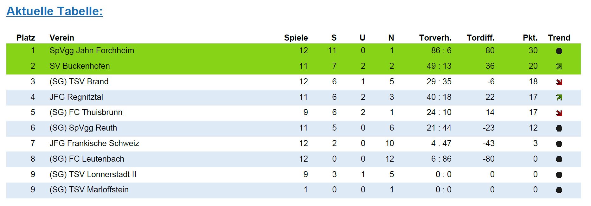
Task: Click the red down arrow for TSV Brand
Action: [x=559, y=82]
